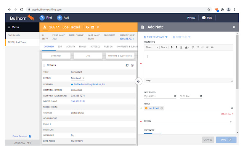Open Find search magnifier
This screenshot has width=244, height=152.
42,18
